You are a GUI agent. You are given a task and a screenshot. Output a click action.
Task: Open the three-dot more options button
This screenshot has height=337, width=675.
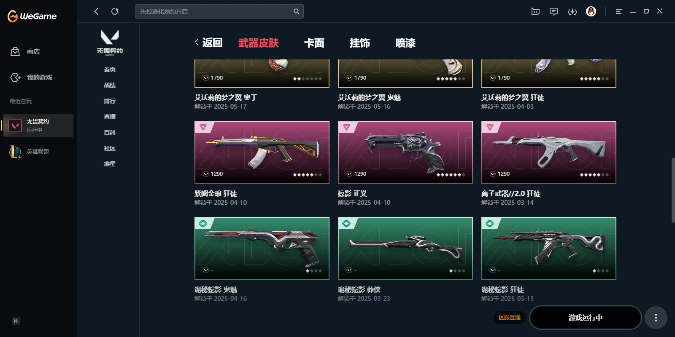[x=656, y=318]
